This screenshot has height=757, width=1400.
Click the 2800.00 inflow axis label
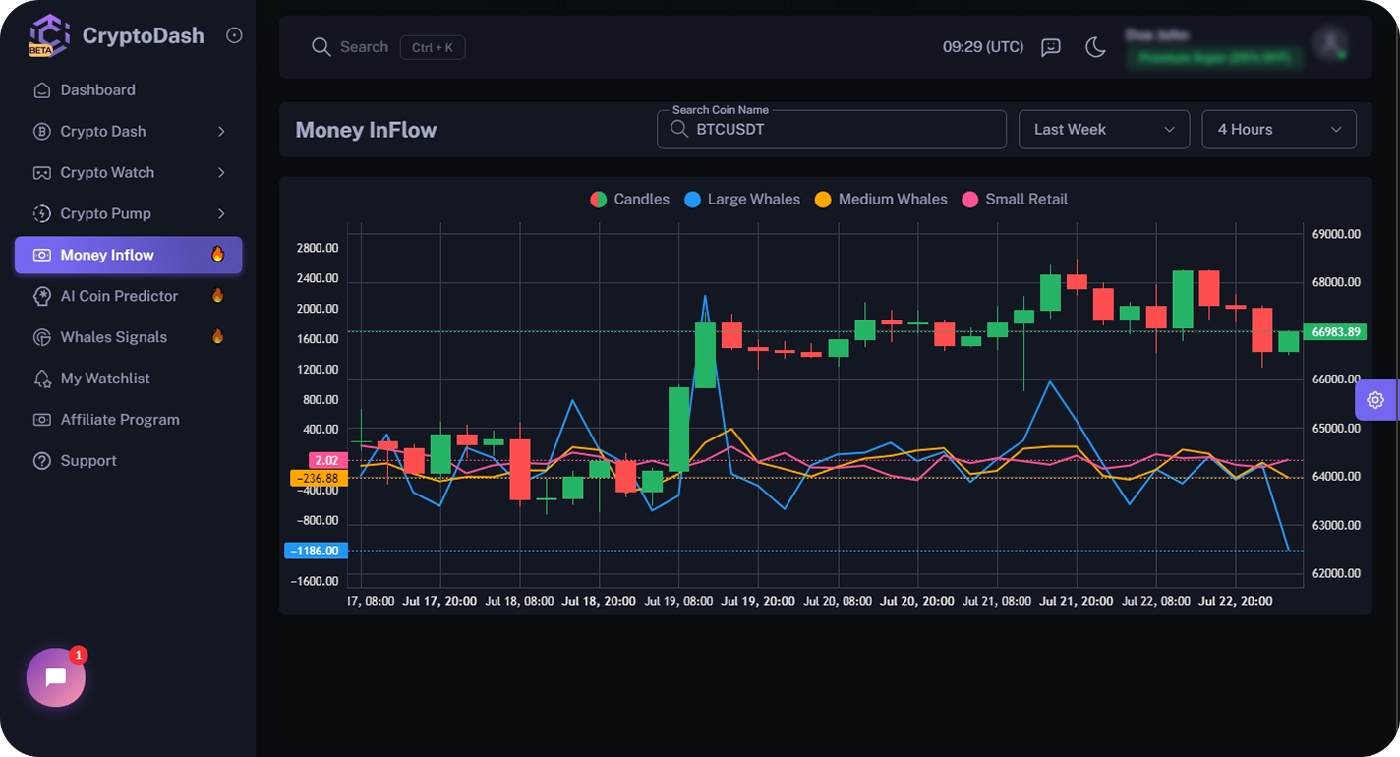pos(318,248)
